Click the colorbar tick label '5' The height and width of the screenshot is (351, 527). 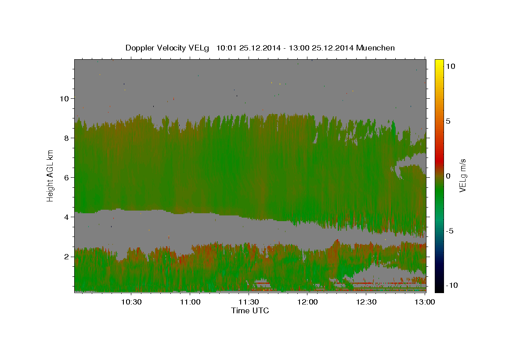point(448,121)
